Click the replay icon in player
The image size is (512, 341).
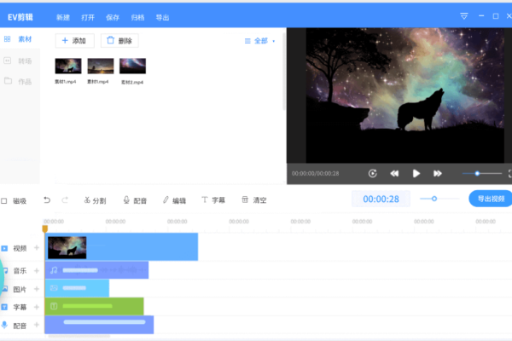[x=373, y=173]
